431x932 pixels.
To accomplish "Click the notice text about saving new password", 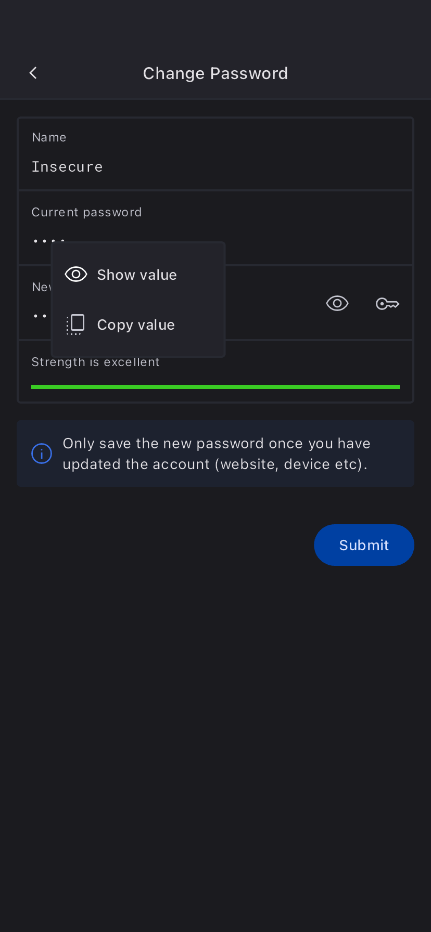I will 217,454.
